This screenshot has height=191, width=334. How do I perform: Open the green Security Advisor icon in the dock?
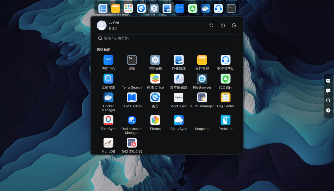[x=193, y=8]
